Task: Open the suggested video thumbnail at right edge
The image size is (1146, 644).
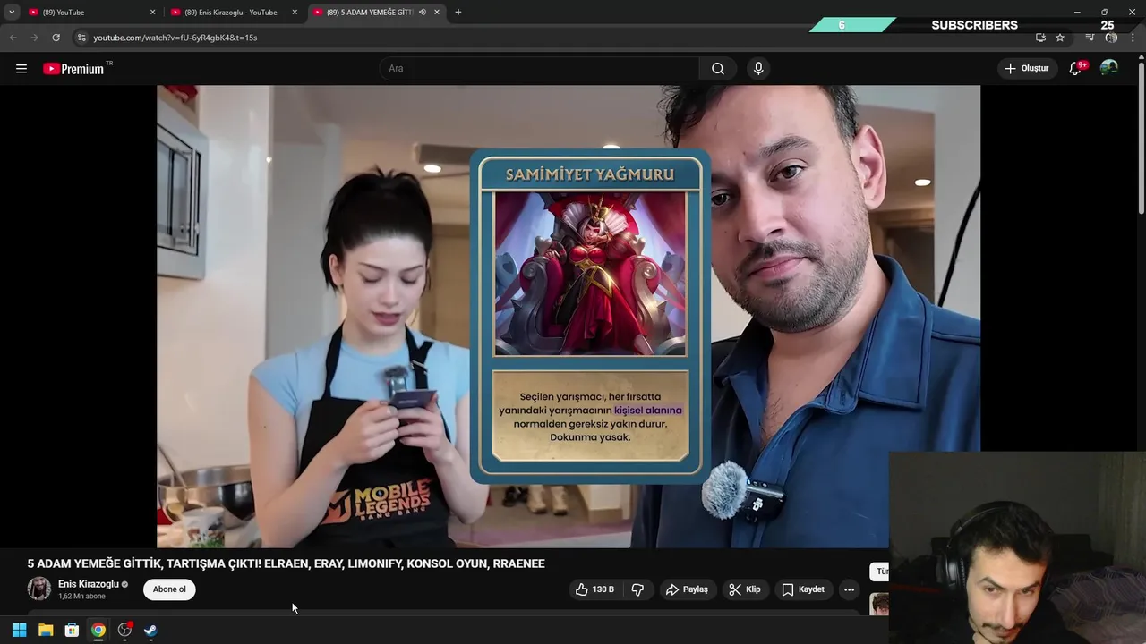Action: 880,605
